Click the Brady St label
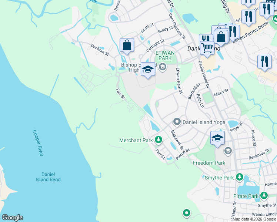 click(166, 30)
